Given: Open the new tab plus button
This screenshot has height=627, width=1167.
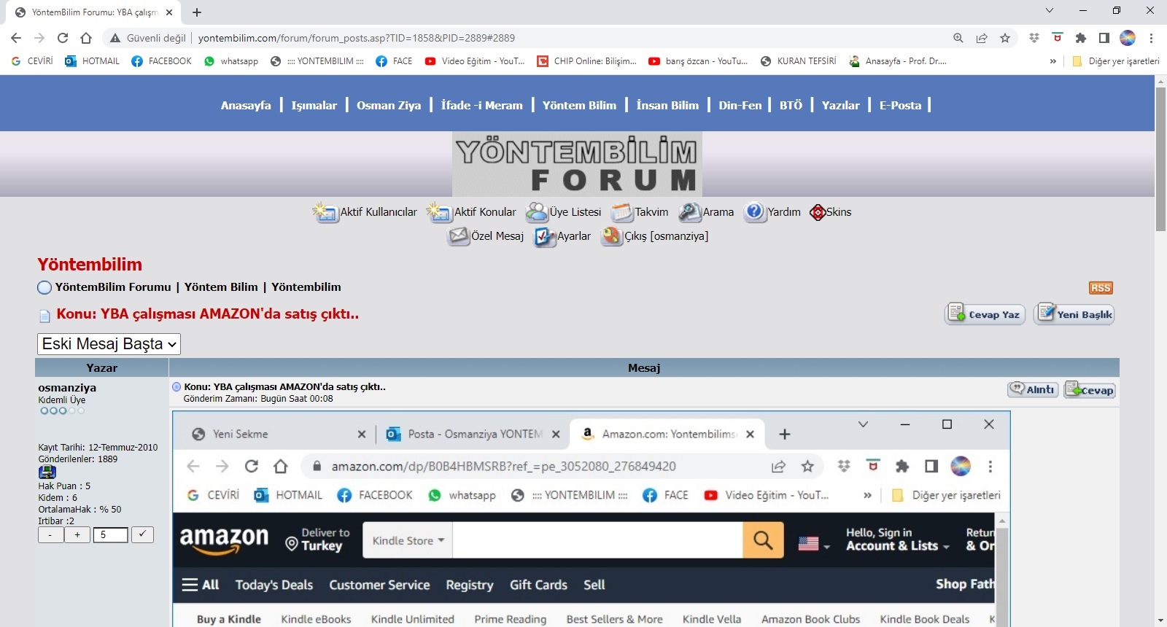Looking at the screenshot, I should 197,12.
